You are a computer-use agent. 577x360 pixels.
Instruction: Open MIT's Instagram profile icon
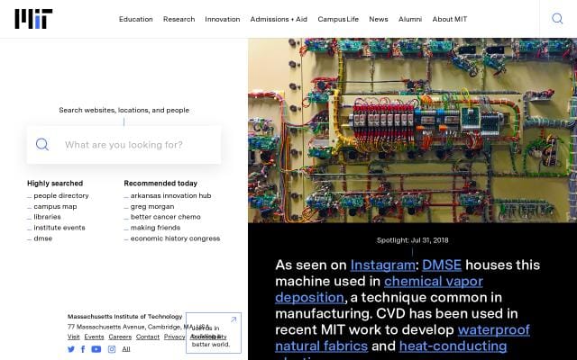pyautogui.click(x=112, y=349)
